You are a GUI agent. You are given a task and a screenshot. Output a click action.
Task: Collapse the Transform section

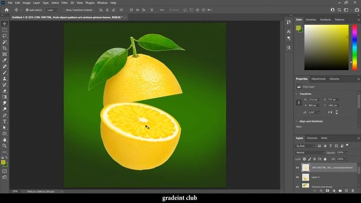coord(297,94)
